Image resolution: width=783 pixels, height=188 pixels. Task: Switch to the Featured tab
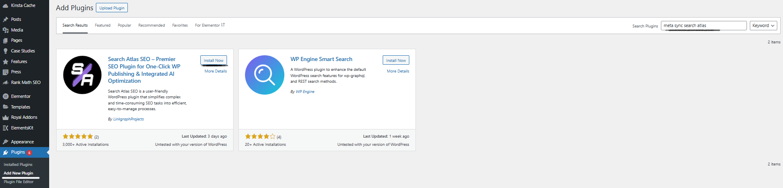(103, 25)
